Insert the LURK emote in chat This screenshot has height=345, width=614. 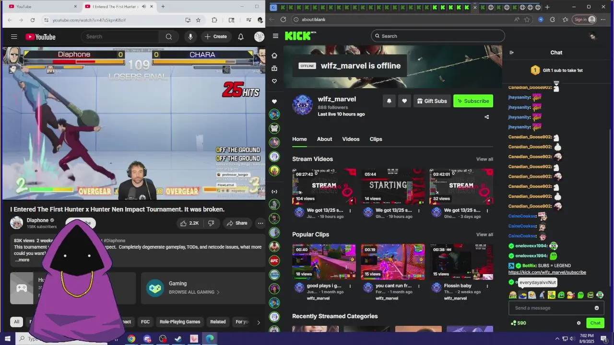pos(513,295)
